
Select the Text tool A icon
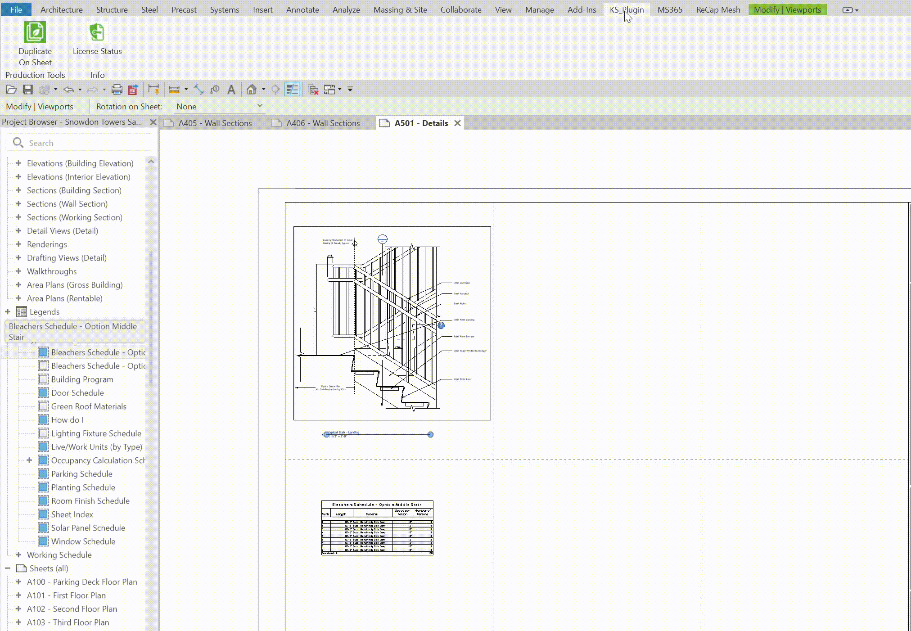click(231, 90)
